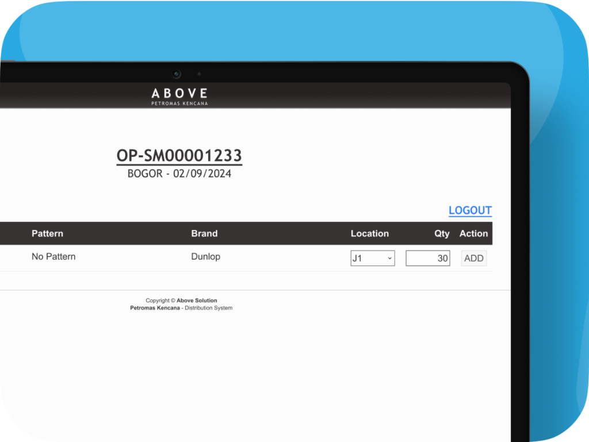Select the Dunlop brand cell
The width and height of the screenshot is (589, 442).
tap(205, 257)
